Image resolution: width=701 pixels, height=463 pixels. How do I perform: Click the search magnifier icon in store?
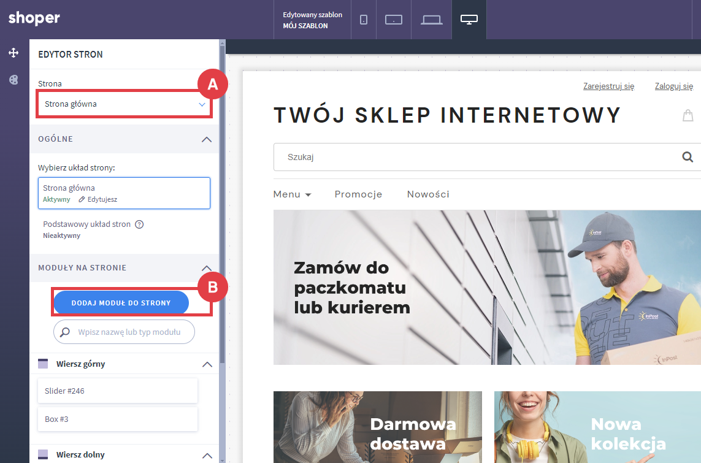coord(688,157)
